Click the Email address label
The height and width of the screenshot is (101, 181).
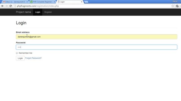coord(23,32)
